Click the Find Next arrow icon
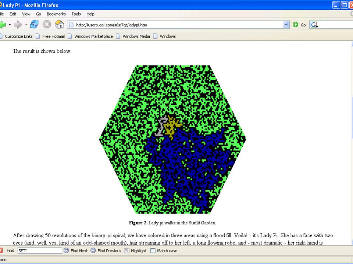This screenshot has height=264, width=353. coord(66,250)
